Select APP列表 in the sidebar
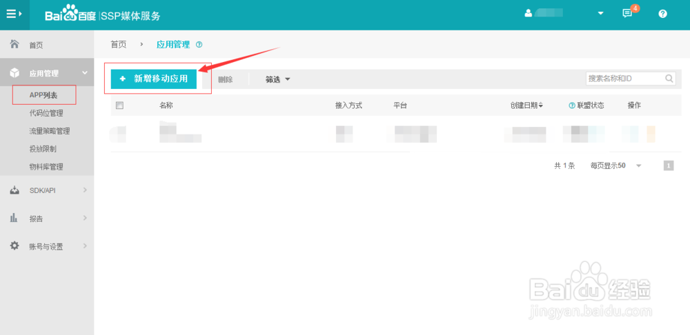Image resolution: width=690 pixels, height=335 pixels. click(43, 95)
